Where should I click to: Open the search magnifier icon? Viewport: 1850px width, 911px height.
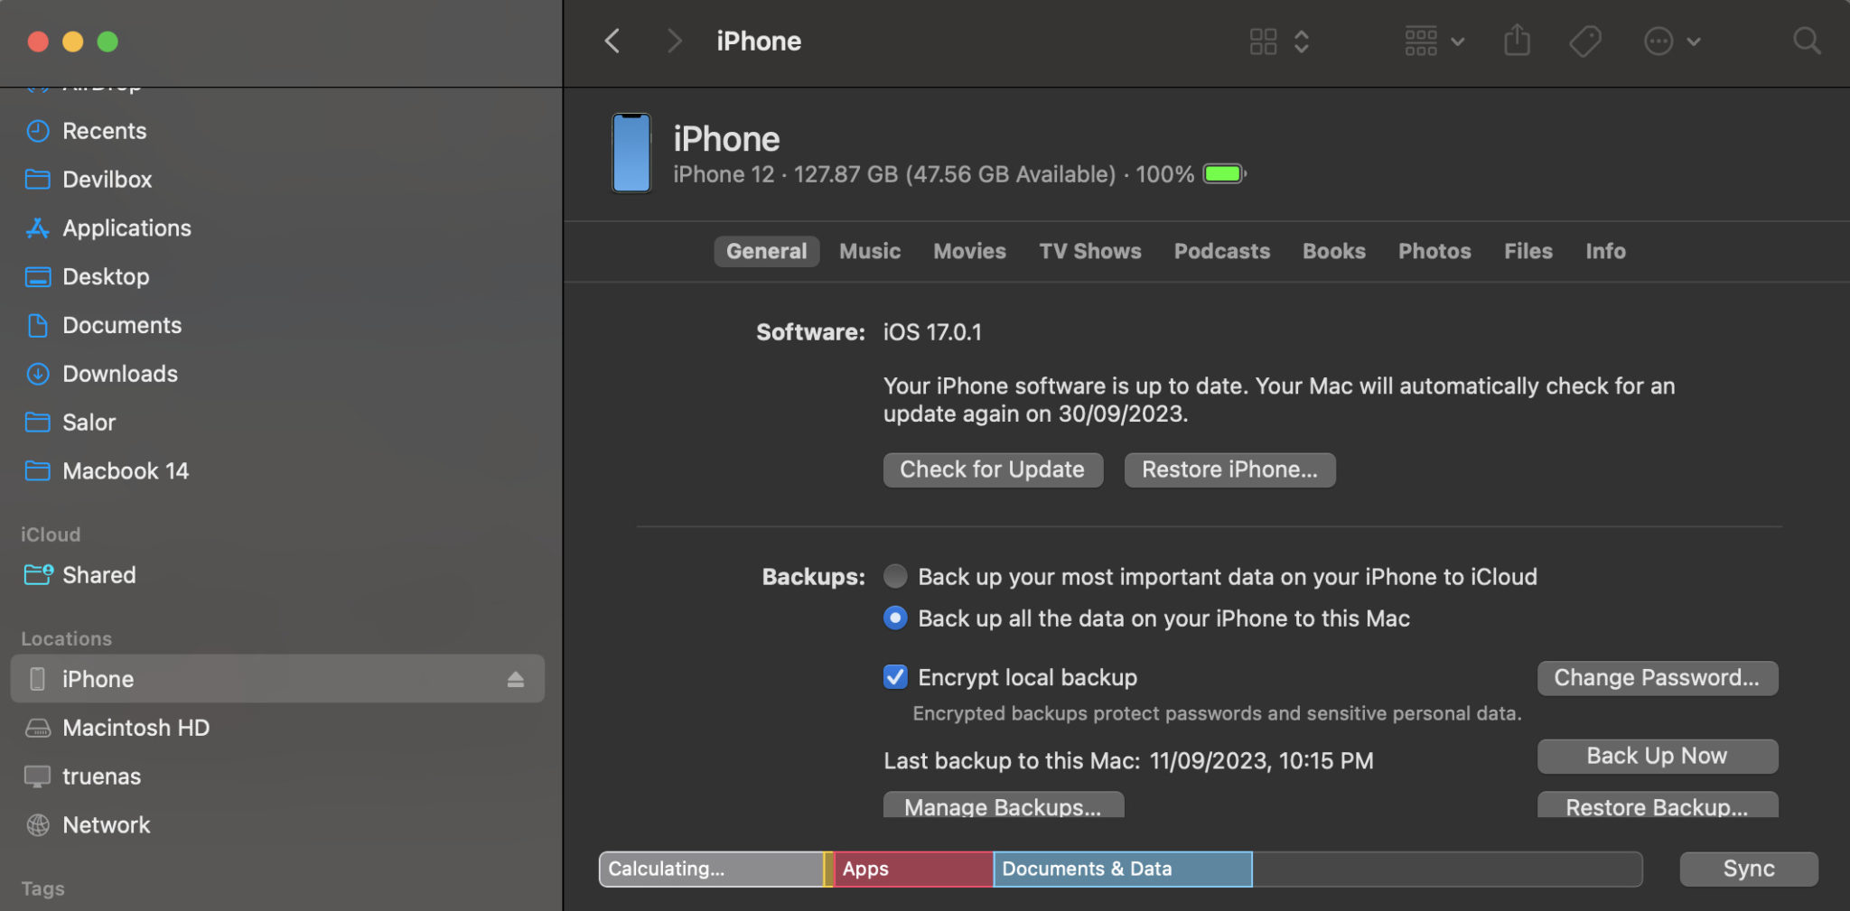[x=1806, y=42]
